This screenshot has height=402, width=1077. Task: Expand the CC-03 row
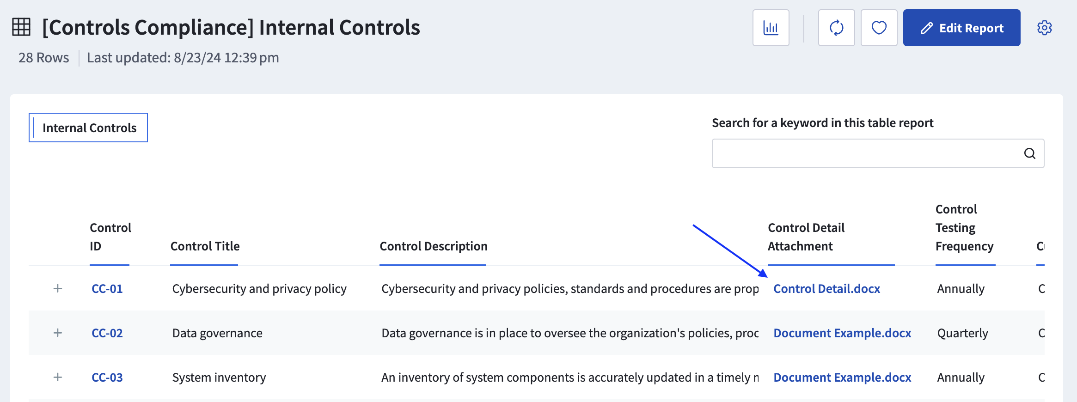pyautogui.click(x=58, y=378)
